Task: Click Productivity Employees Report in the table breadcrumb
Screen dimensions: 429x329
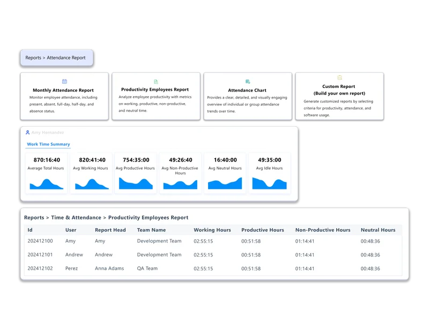Action: [149, 217]
